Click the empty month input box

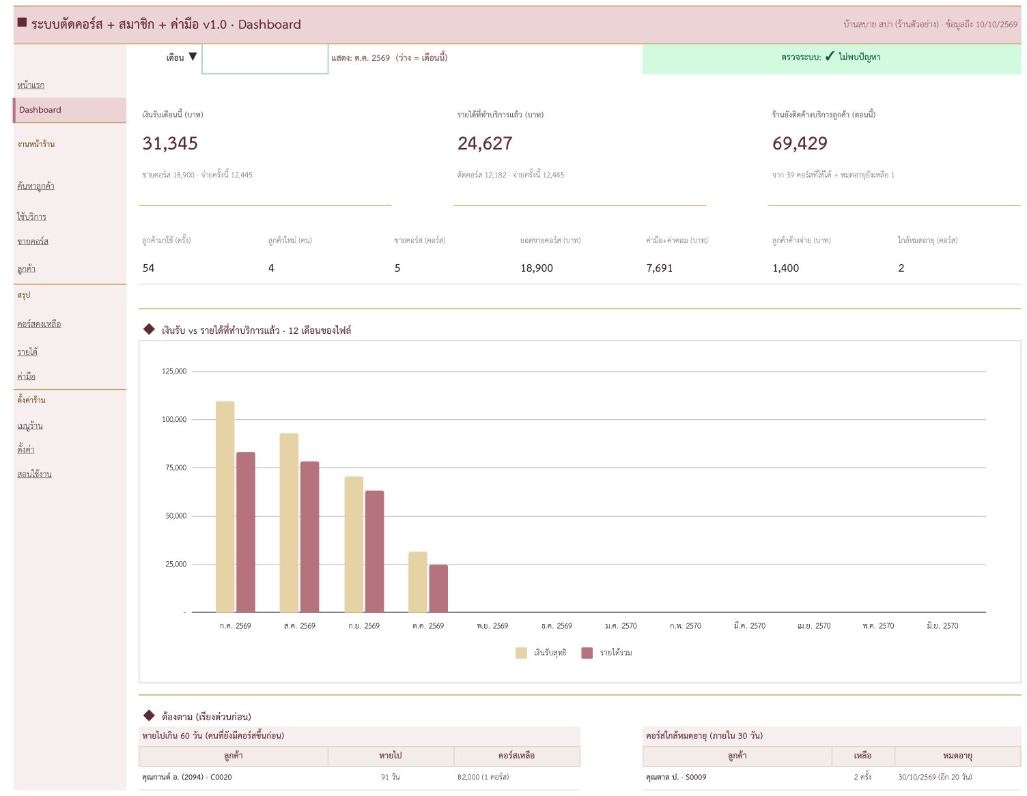(x=265, y=59)
